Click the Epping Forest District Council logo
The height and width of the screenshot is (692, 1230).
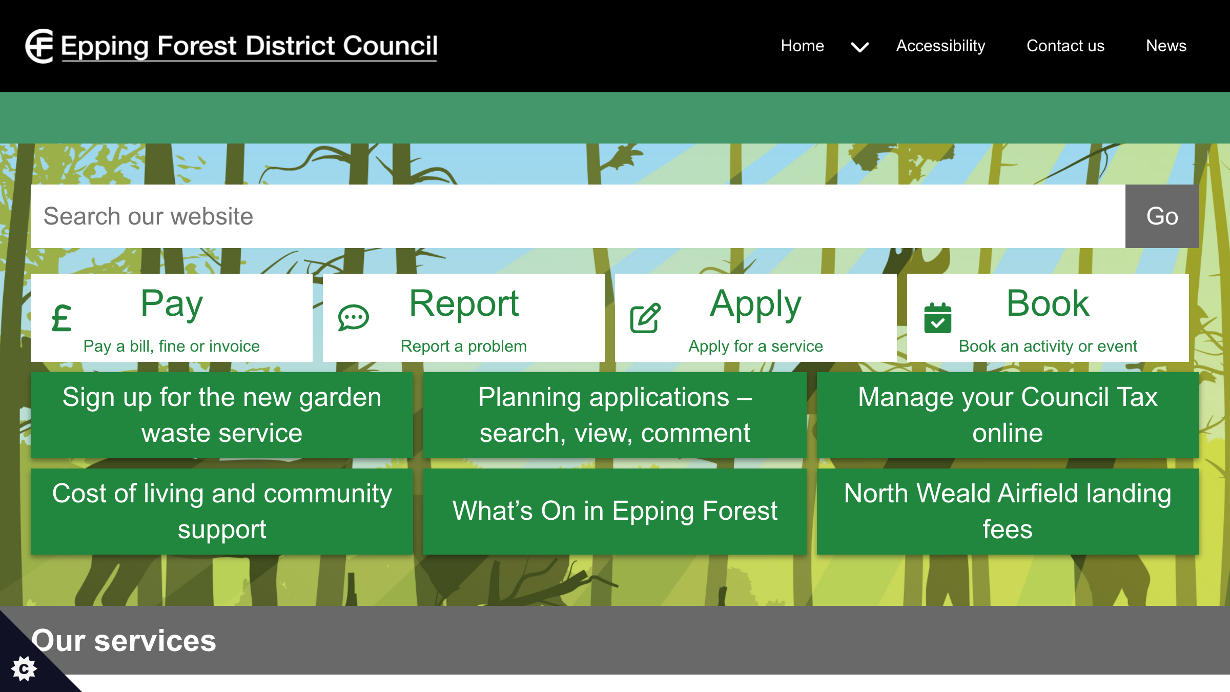coord(232,46)
